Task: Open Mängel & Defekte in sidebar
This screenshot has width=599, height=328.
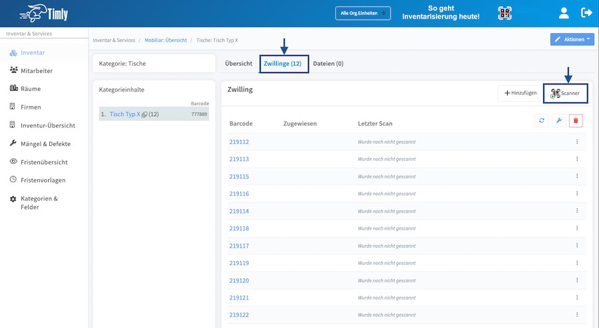Action: [45, 143]
